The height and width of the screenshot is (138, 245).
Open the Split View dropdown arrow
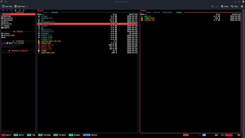27,6
